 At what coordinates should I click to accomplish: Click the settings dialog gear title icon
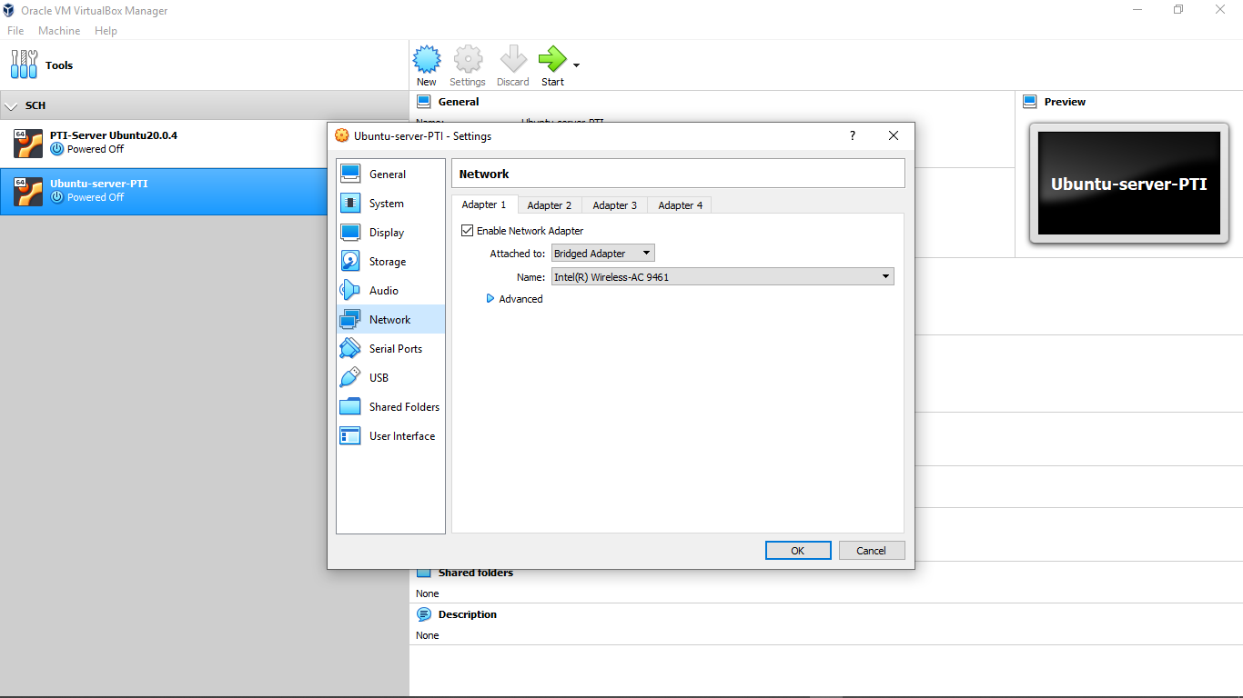(342, 135)
